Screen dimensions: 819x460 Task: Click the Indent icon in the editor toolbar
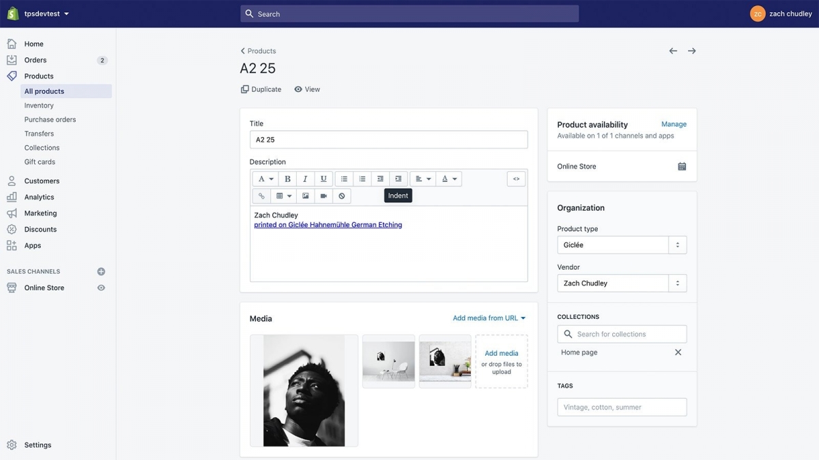coord(398,178)
